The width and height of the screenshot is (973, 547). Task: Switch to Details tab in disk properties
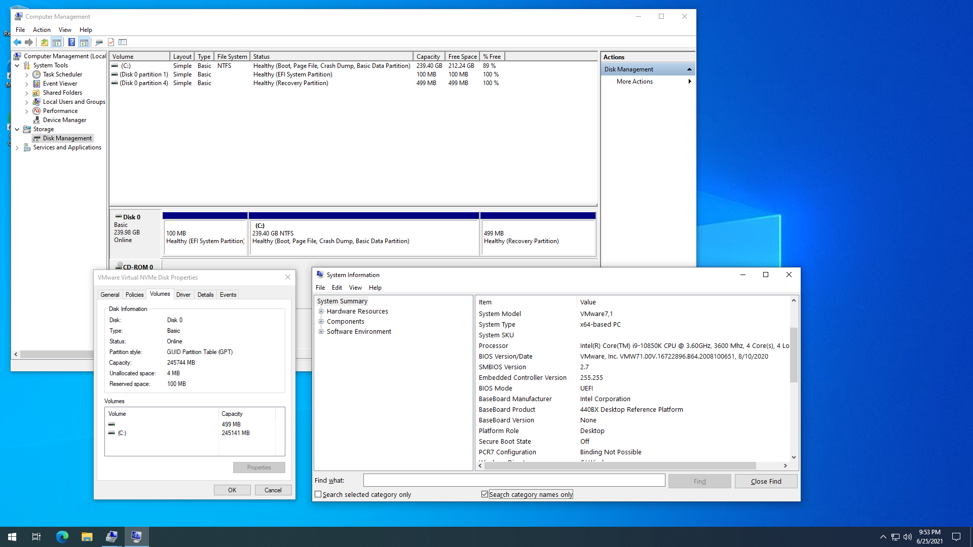click(x=206, y=295)
